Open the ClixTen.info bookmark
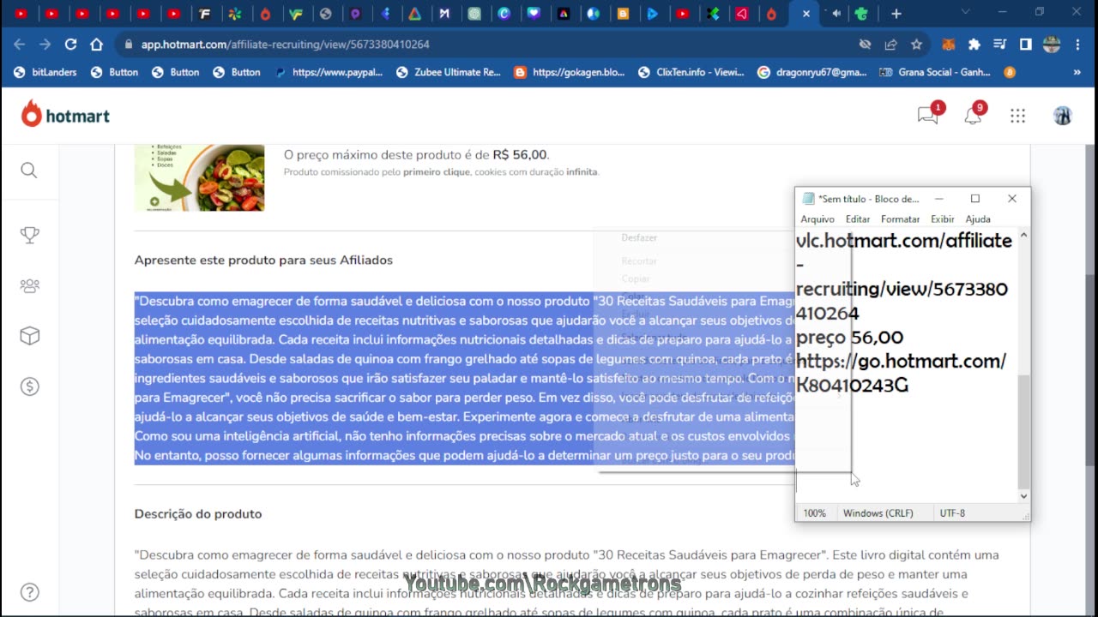The width and height of the screenshot is (1098, 617). 691,72
